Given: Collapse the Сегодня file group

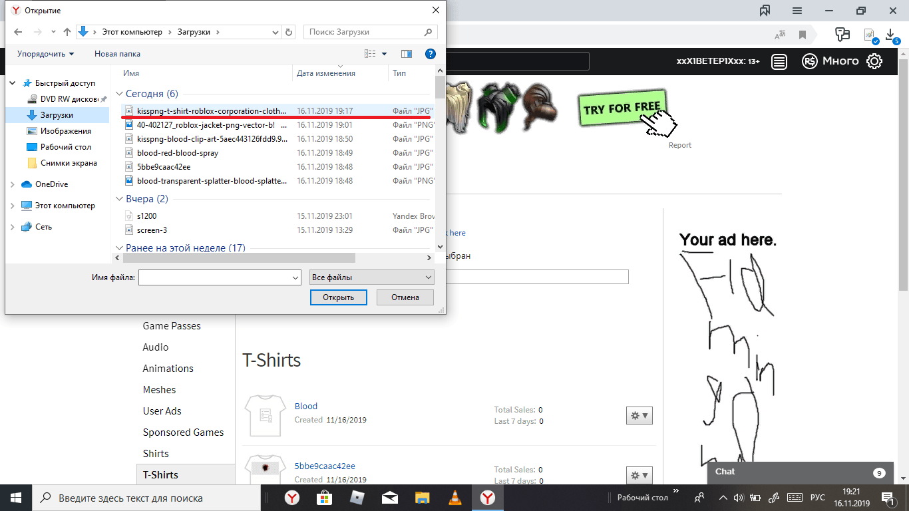Looking at the screenshot, I should (x=120, y=94).
